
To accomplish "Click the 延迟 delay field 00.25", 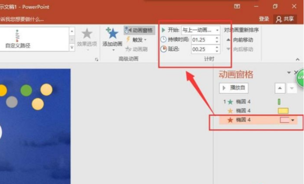I will pyautogui.click(x=203, y=49).
